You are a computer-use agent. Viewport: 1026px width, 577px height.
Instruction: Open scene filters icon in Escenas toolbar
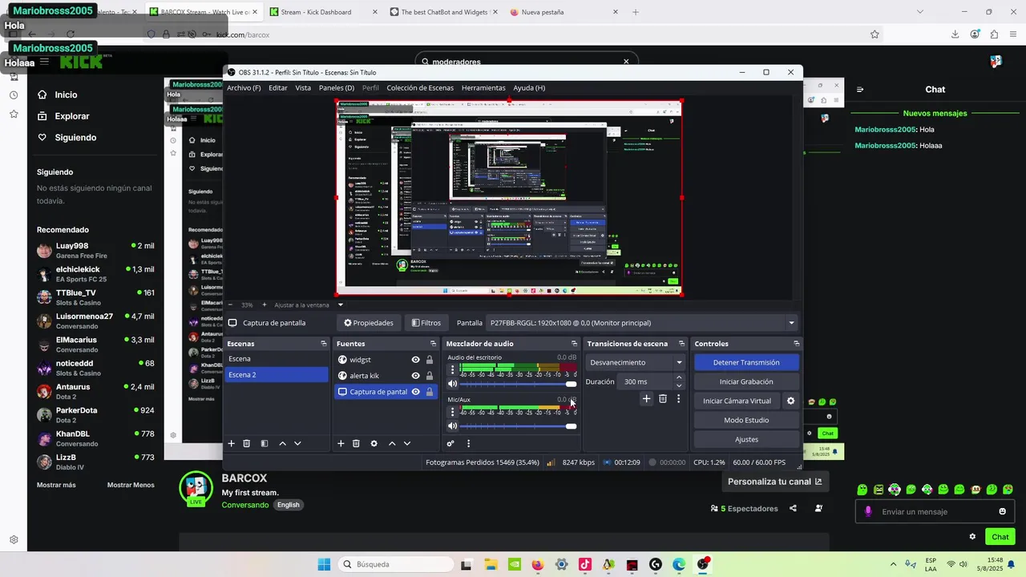coord(265,443)
